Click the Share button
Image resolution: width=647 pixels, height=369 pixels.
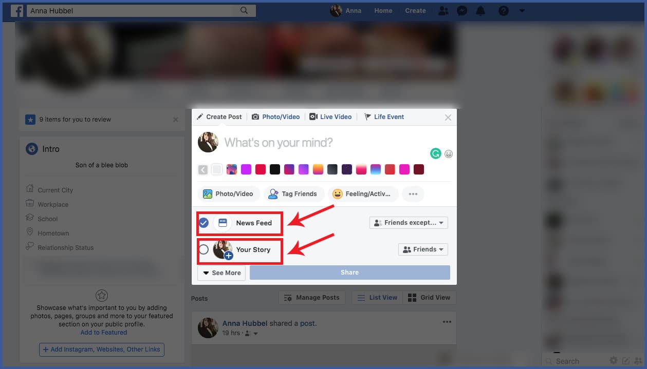350,273
